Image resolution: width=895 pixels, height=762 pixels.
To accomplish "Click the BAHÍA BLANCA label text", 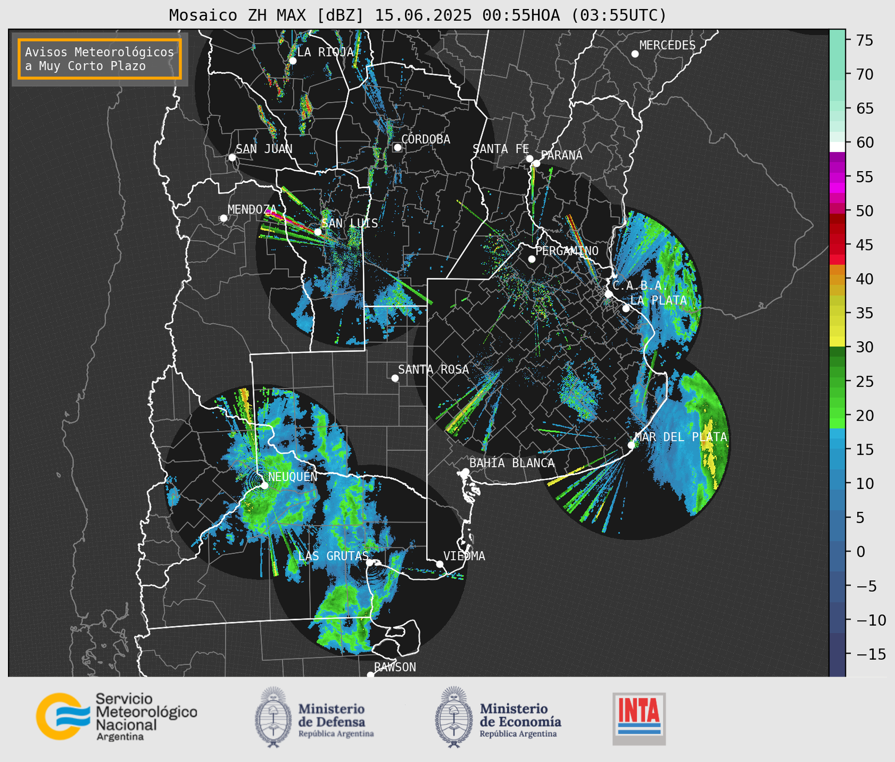I will click(x=512, y=463).
